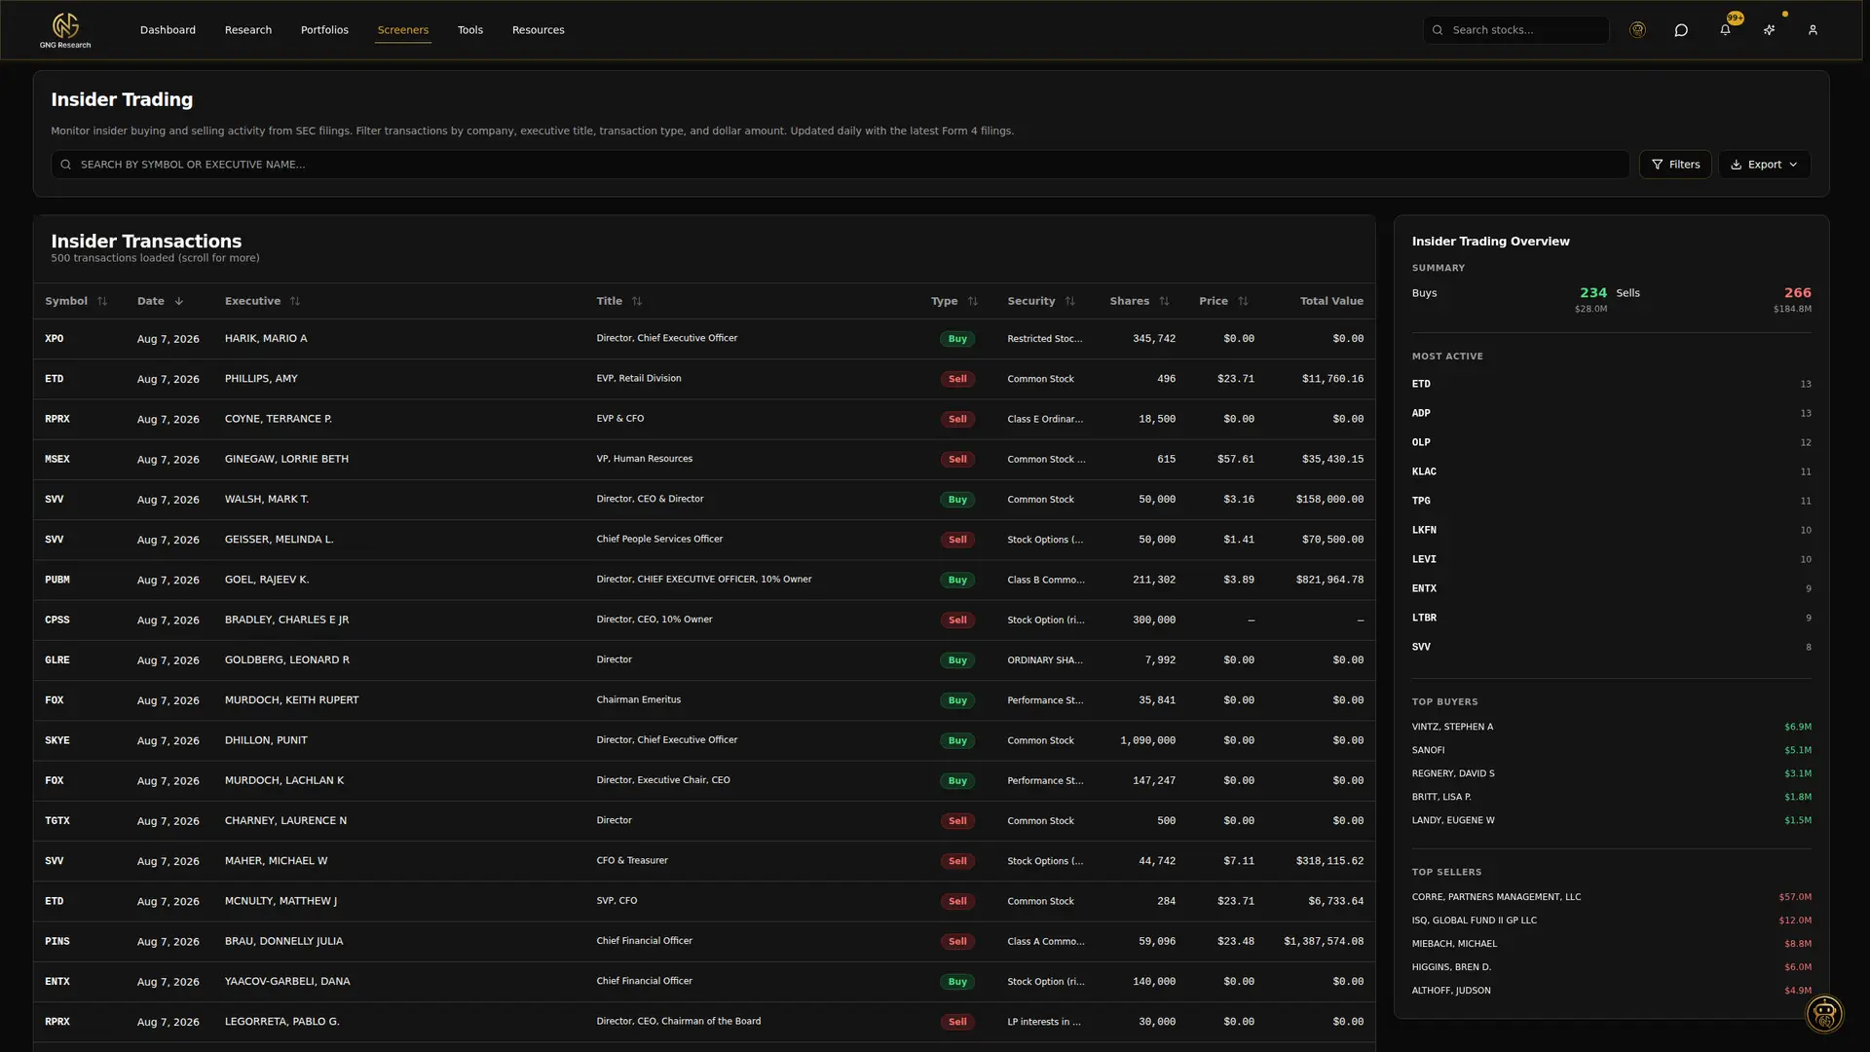The height and width of the screenshot is (1052, 1870).
Task: Open the Dashboard menu item
Action: tap(168, 30)
